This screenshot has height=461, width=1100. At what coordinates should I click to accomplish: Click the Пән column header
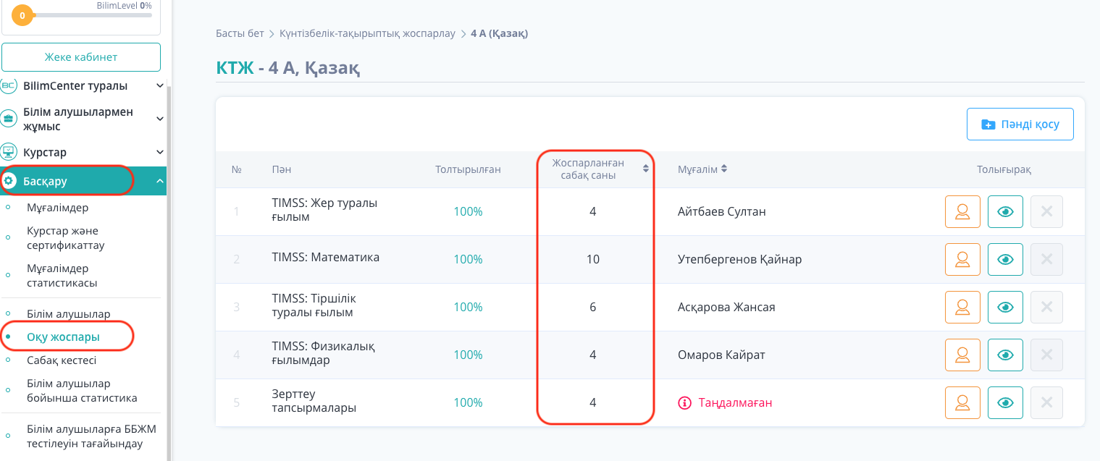pos(282,169)
